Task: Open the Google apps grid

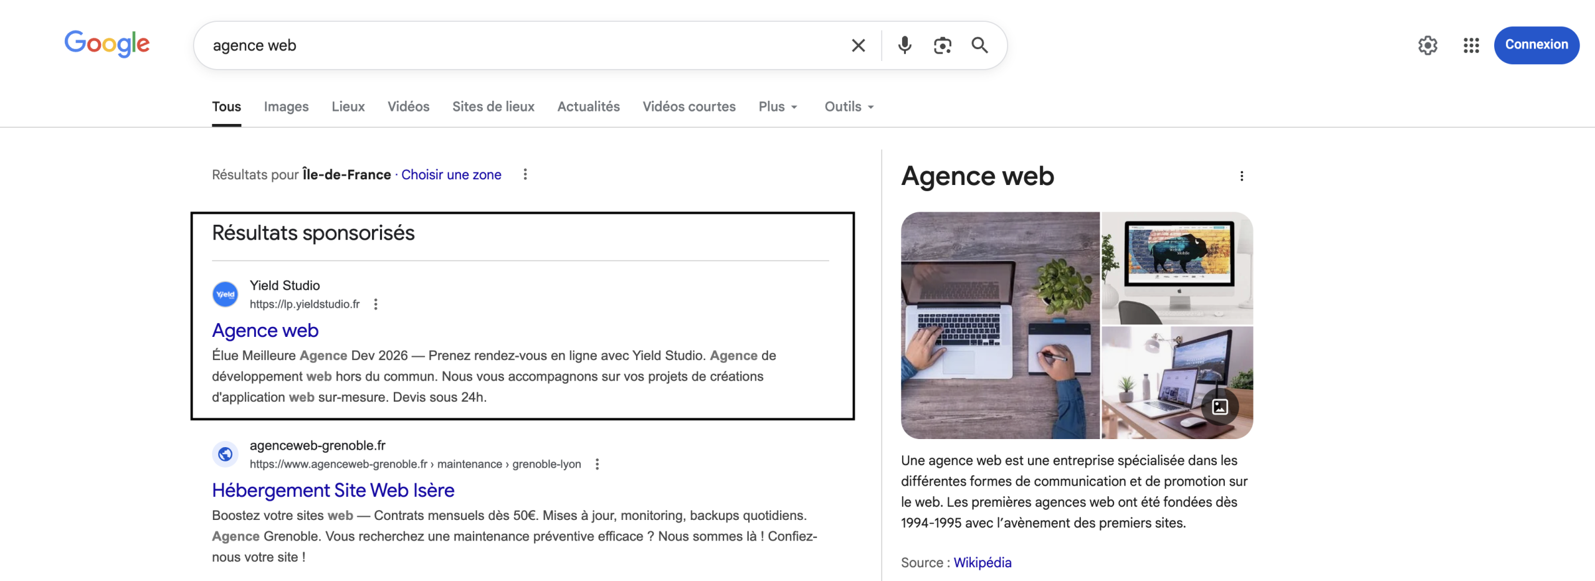Action: [1471, 45]
